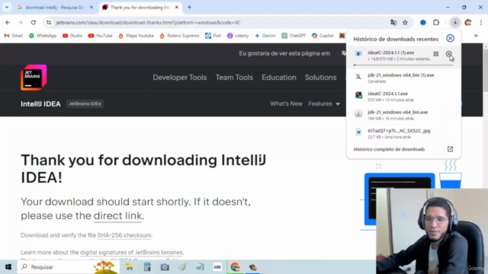
Task: Click the JetBrains logo
Action: pos(34,78)
